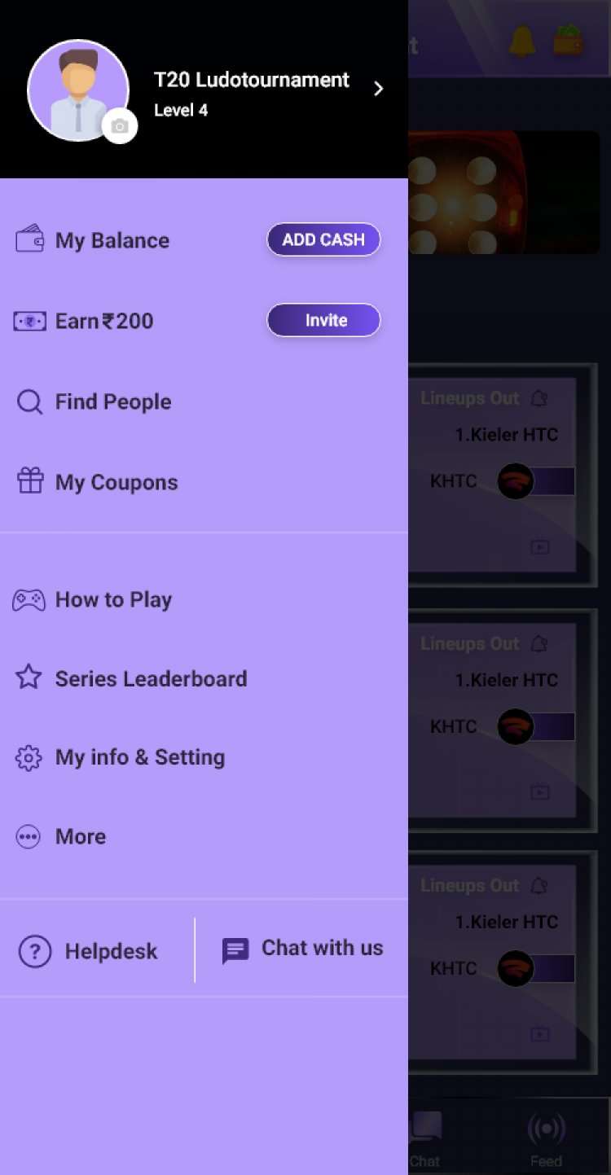Expand profile details with the chevron arrow
The height and width of the screenshot is (1175, 611).
pyautogui.click(x=378, y=89)
